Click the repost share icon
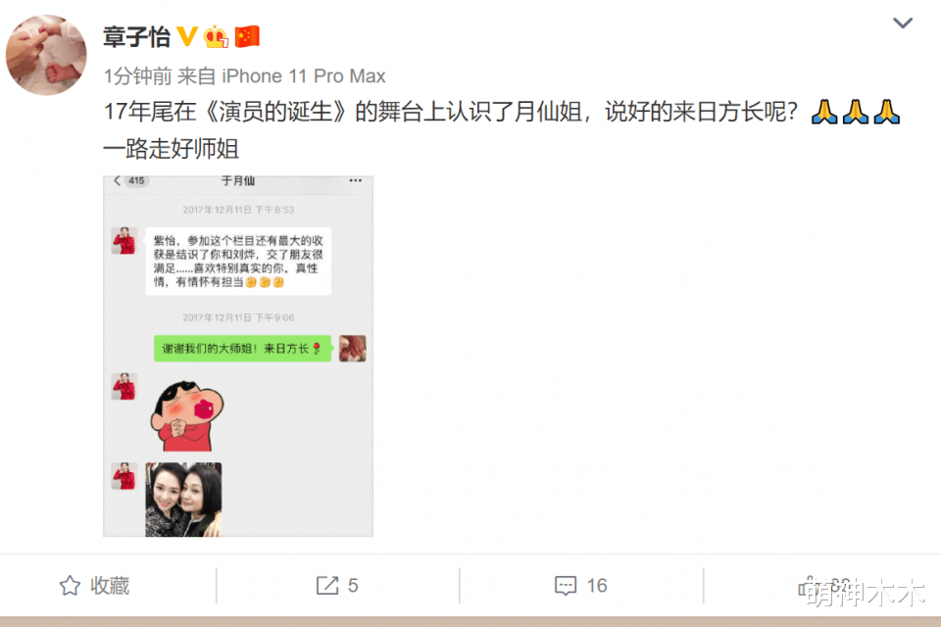 (327, 586)
